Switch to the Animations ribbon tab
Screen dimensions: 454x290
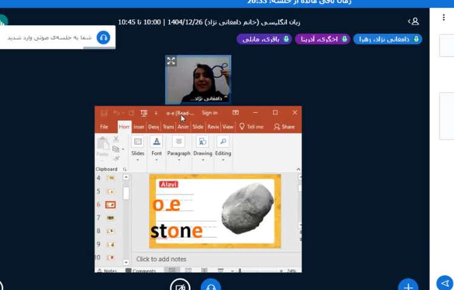click(x=183, y=127)
